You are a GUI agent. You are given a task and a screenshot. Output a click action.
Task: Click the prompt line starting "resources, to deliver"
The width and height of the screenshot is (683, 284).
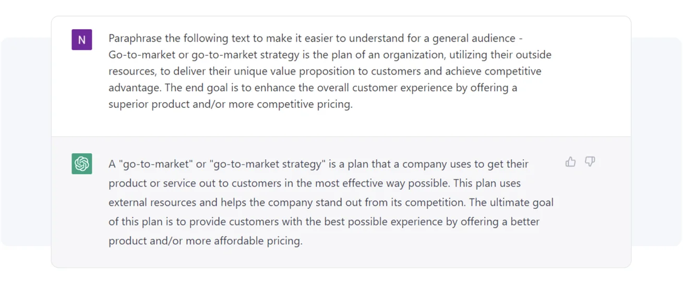(325, 71)
